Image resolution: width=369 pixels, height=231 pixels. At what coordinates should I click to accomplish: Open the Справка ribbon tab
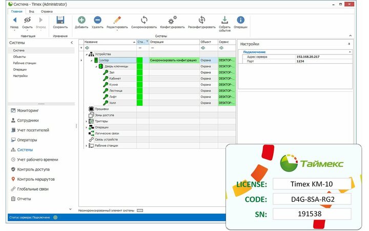46,11
